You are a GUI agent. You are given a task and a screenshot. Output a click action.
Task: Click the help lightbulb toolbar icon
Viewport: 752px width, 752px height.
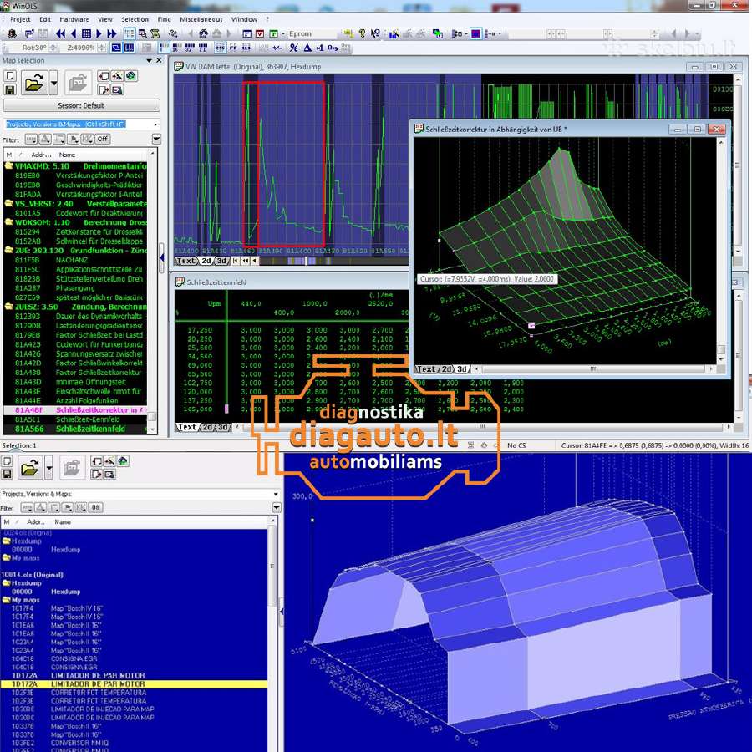pyautogui.click(x=362, y=33)
